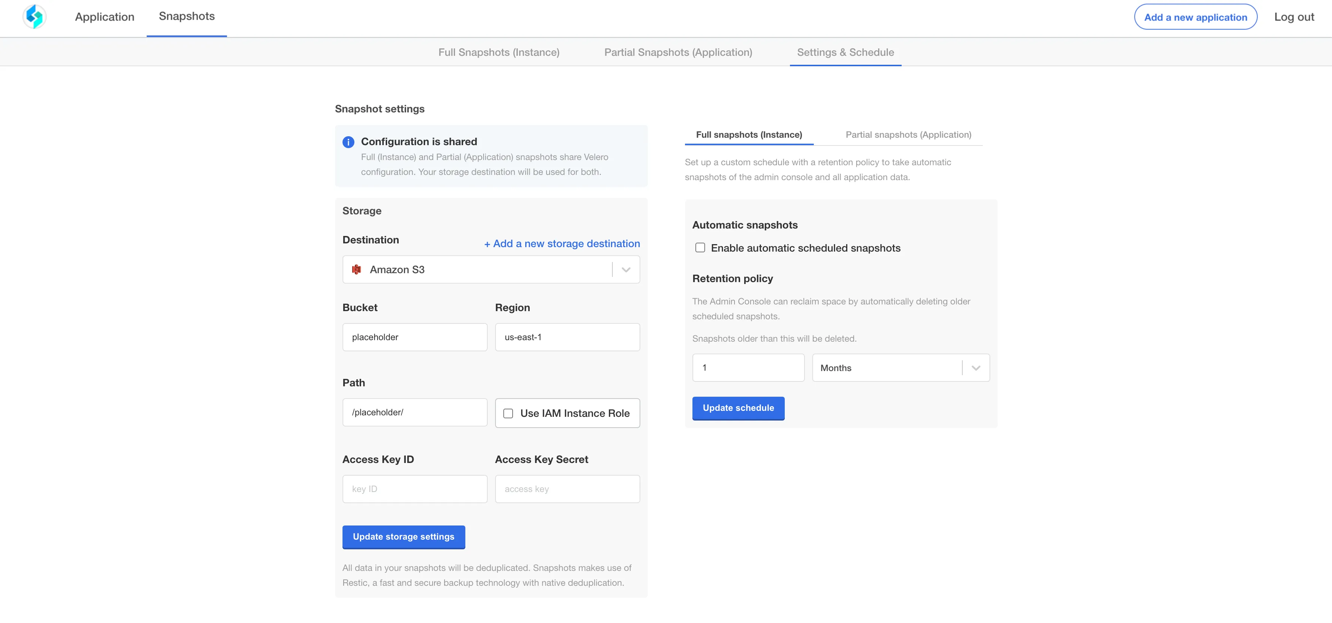The height and width of the screenshot is (623, 1332).
Task: Click Update storage settings button
Action: point(403,537)
